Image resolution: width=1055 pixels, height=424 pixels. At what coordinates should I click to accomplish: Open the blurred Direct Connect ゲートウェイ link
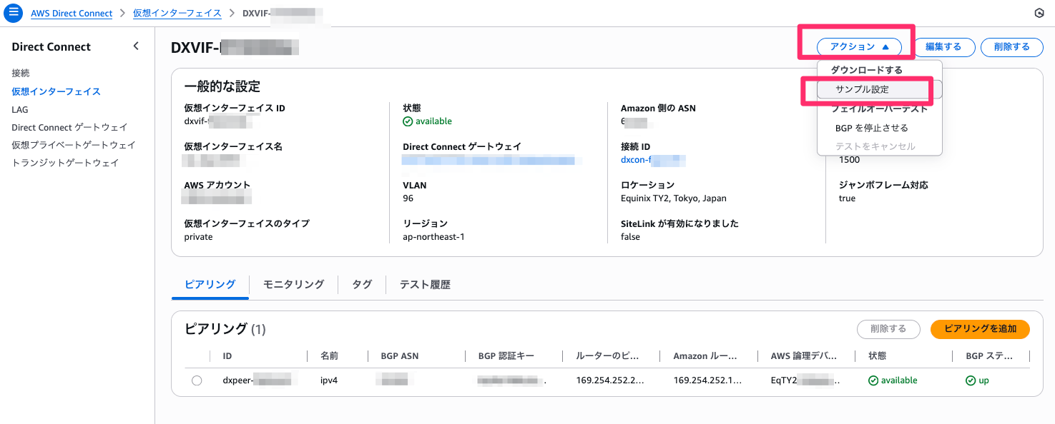coord(489,160)
